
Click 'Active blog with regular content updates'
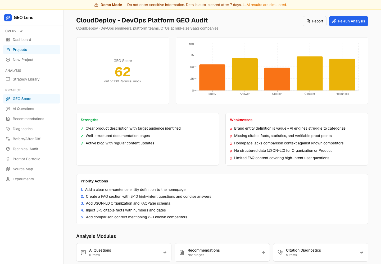pyautogui.click(x=120, y=143)
